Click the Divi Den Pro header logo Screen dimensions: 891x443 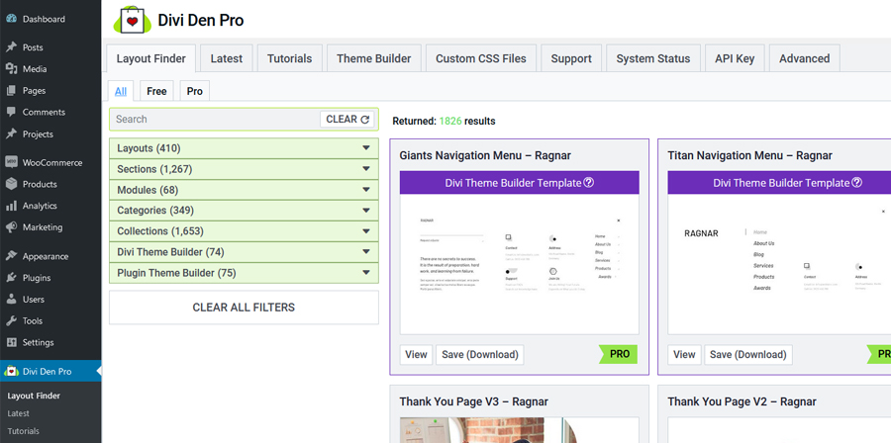(133, 20)
